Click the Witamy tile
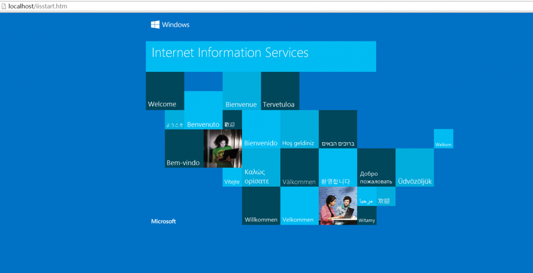The width and height of the screenshot is (533, 273). tap(367, 216)
